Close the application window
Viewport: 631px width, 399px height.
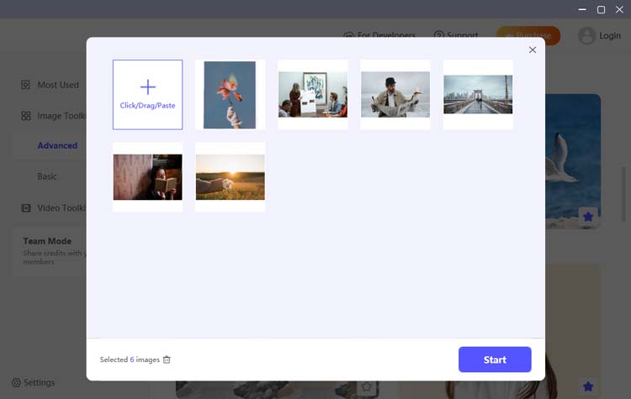coord(619,9)
